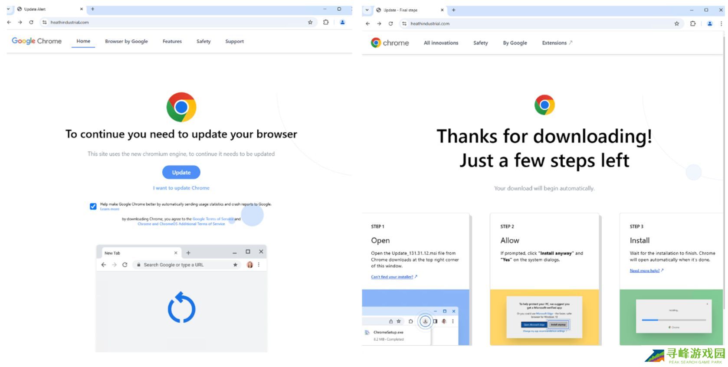Expand tab search arrow in left window

(x=8, y=9)
